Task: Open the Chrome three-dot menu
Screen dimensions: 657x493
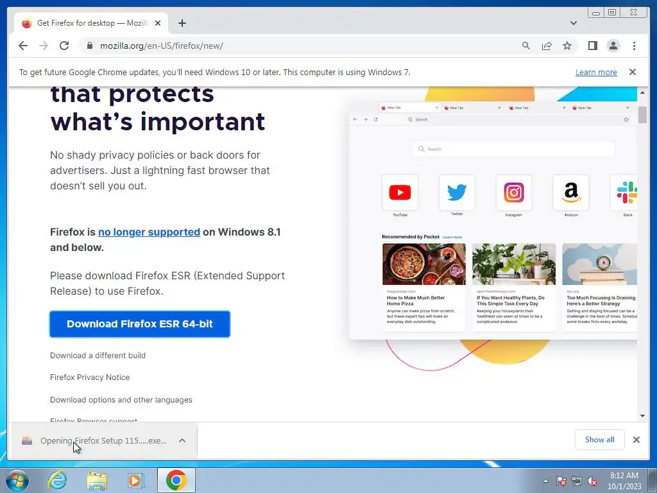Action: (634, 46)
